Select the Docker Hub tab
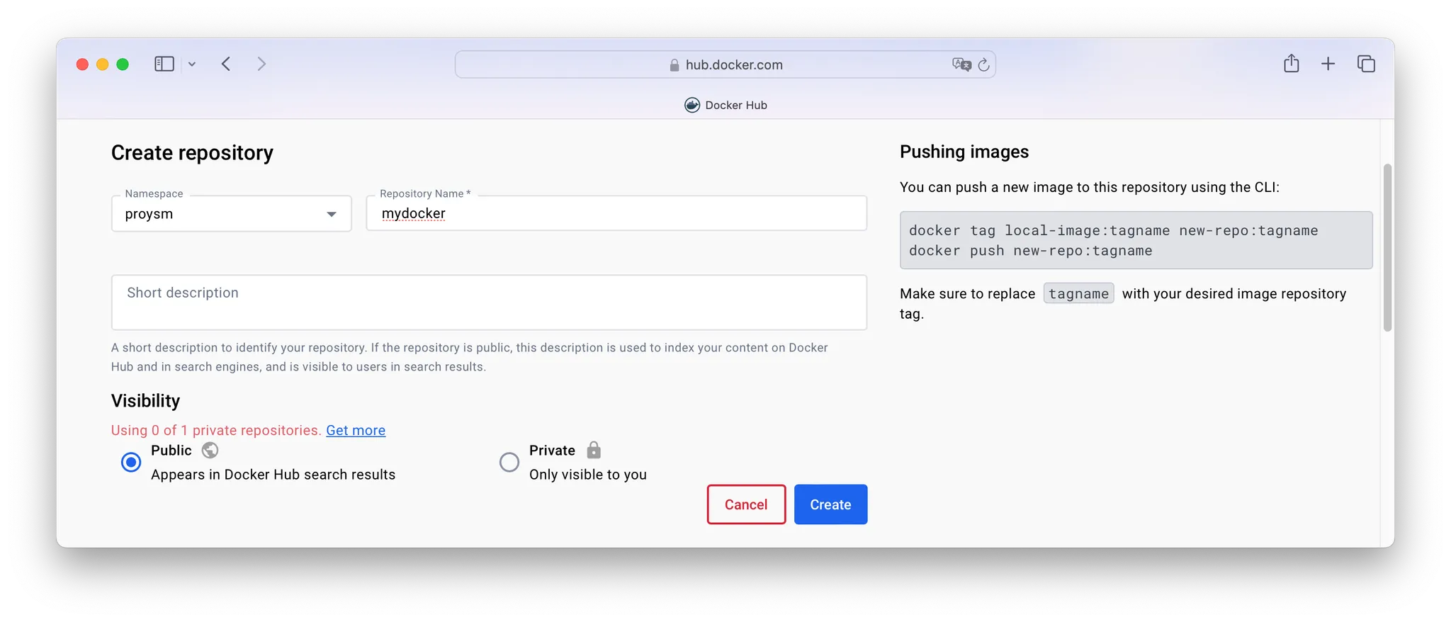 click(725, 105)
